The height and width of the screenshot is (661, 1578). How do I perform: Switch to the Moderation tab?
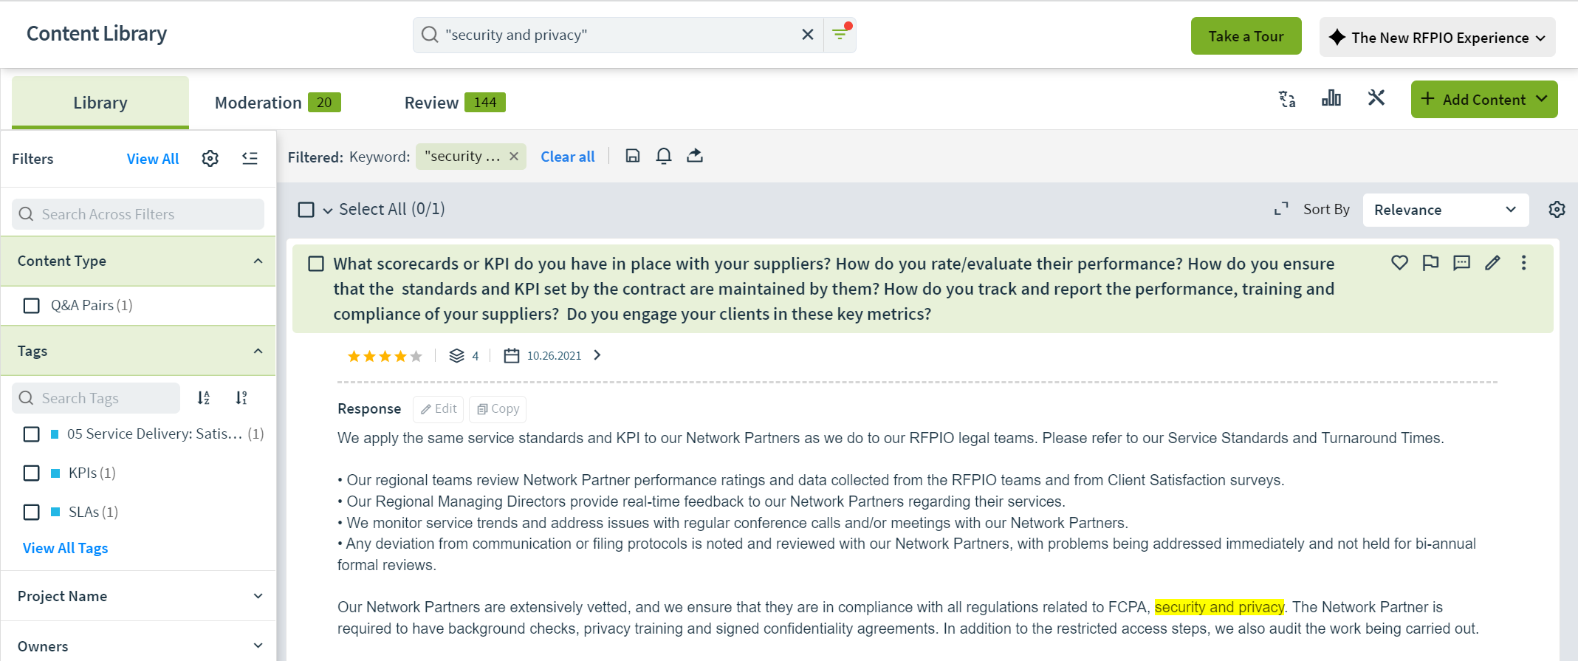(278, 103)
